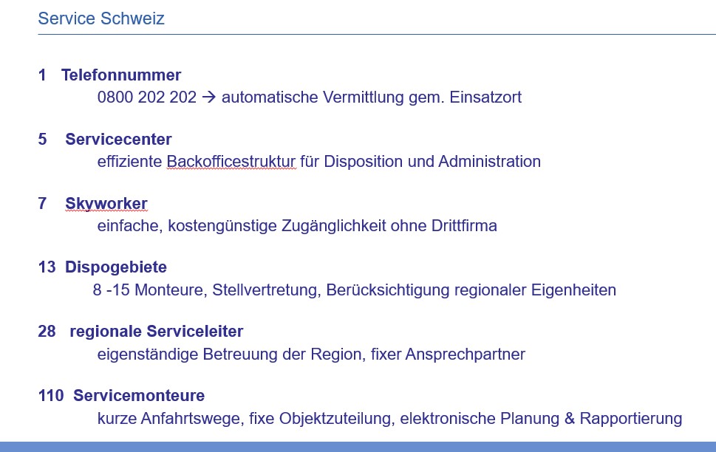
Task: Click the blue footer bar at the bottom
Action: 358,446
